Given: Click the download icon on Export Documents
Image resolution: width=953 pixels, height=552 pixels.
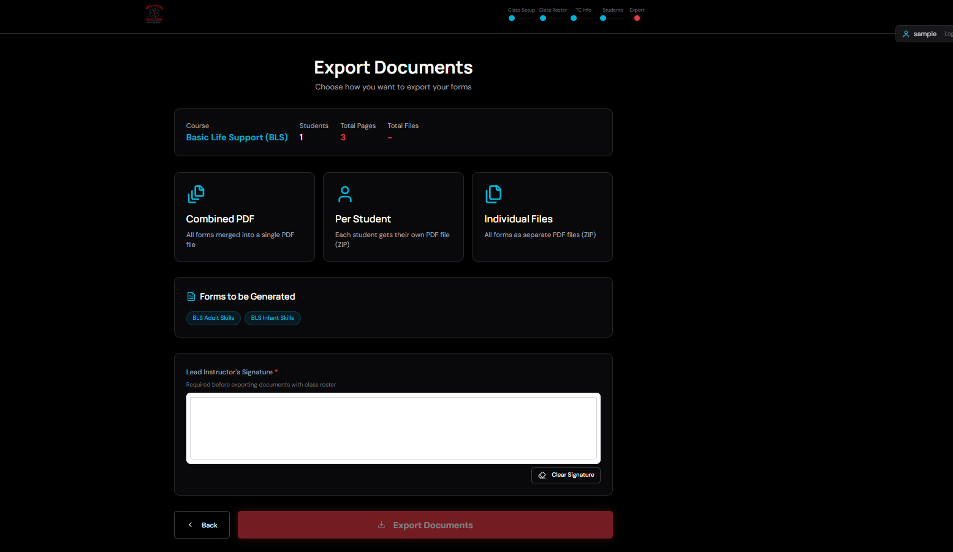Looking at the screenshot, I should pos(381,525).
